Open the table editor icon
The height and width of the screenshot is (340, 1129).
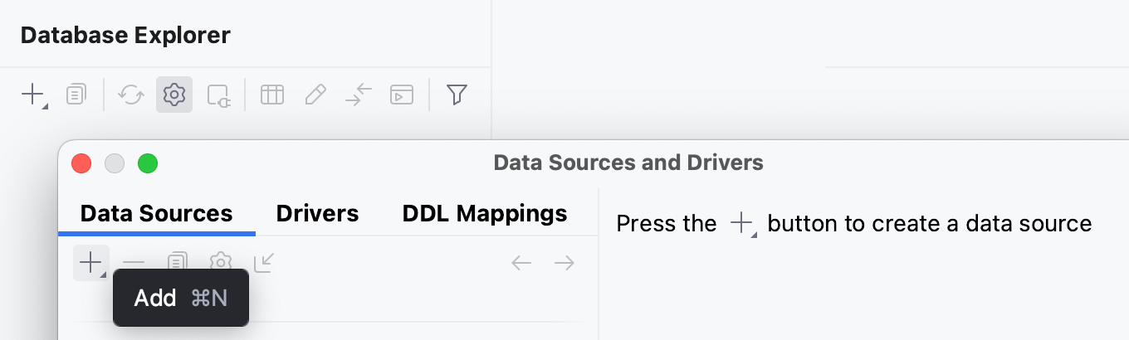click(271, 95)
